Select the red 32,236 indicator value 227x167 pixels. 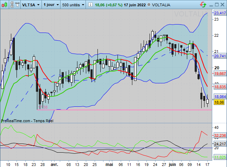220,135
